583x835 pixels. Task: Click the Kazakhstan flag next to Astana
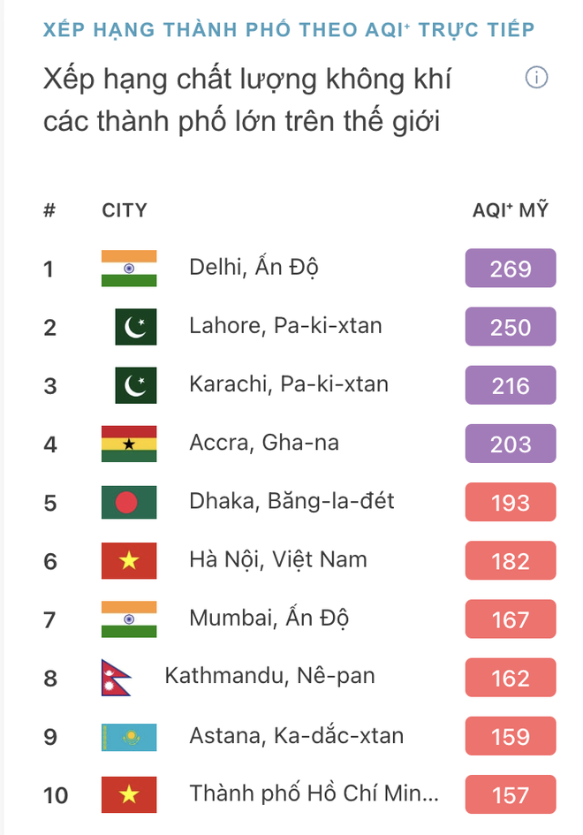coord(129,736)
